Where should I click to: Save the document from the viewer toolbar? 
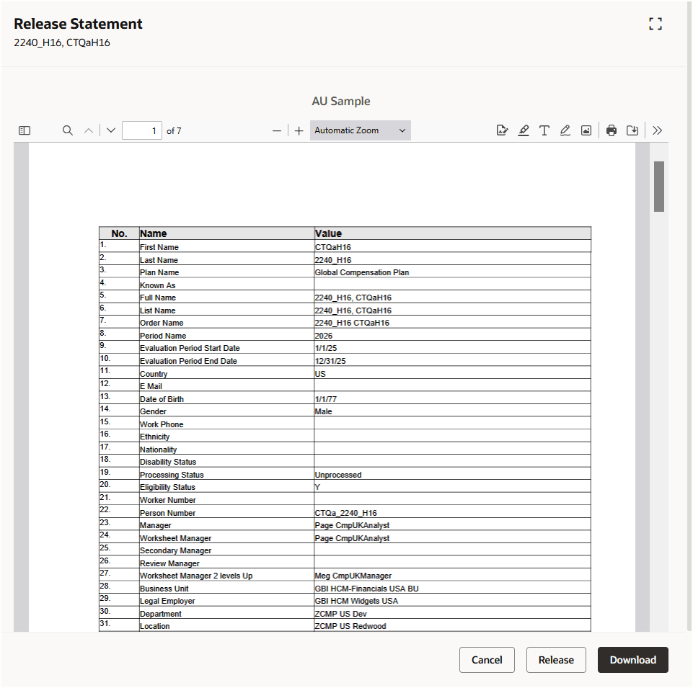[x=633, y=130]
